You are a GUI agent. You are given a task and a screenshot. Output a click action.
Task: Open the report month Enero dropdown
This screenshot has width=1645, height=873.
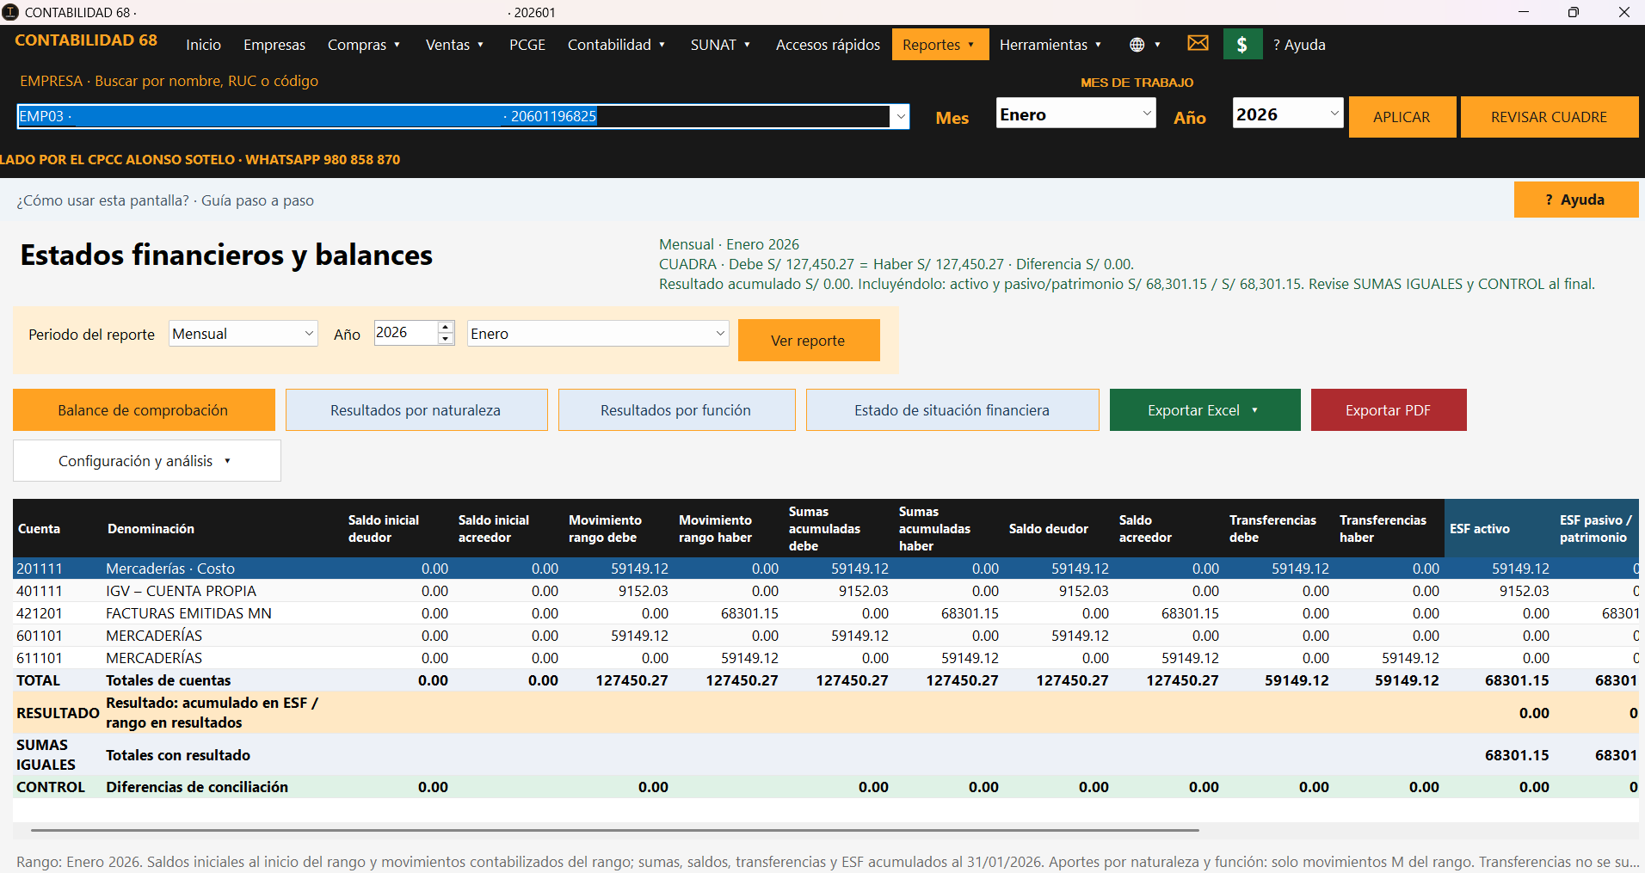click(598, 334)
